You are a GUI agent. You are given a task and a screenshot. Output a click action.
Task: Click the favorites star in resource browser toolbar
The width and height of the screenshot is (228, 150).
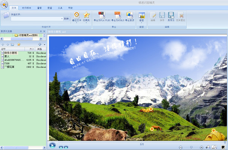19,44
